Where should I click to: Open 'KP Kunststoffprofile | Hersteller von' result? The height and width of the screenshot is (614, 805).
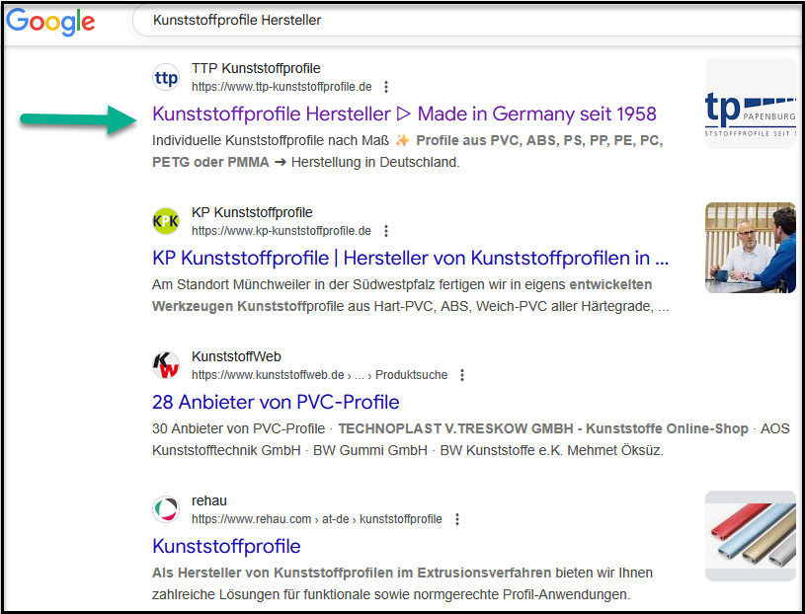click(410, 258)
